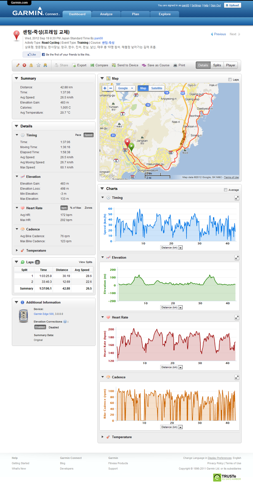This screenshot has height=490, width=253.
Task: Switch to Splits view
Action: [x=217, y=65]
